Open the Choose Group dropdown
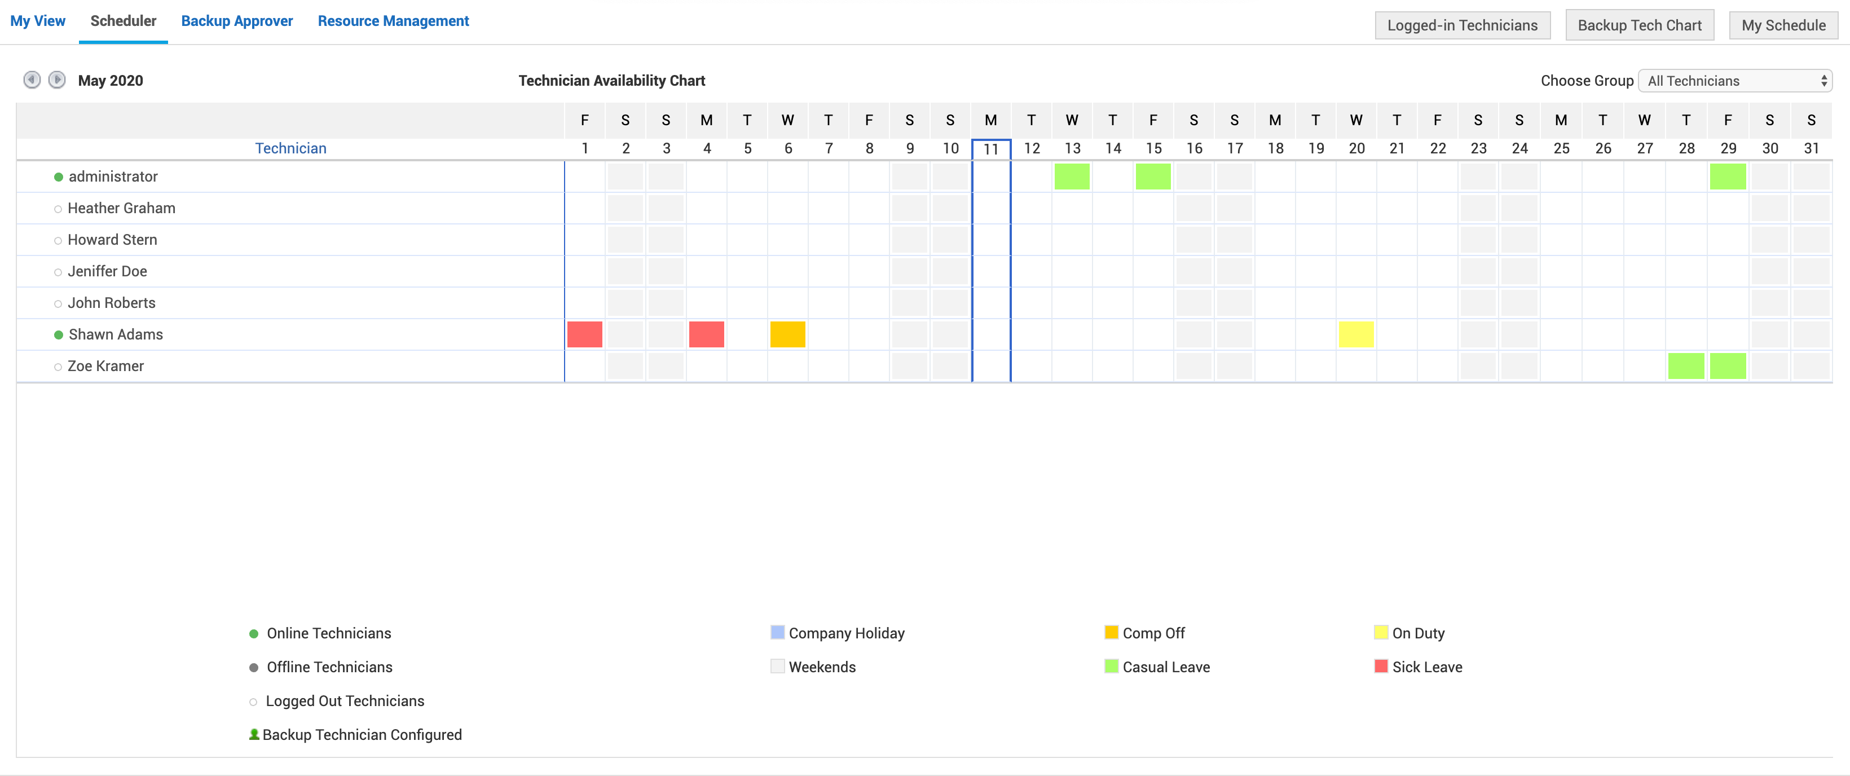The height and width of the screenshot is (776, 1850). 1735,81
